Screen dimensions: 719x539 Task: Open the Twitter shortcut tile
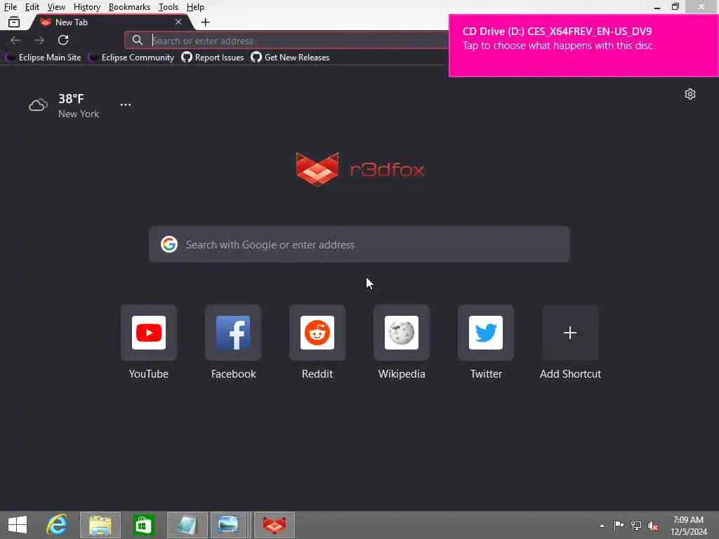click(x=486, y=333)
